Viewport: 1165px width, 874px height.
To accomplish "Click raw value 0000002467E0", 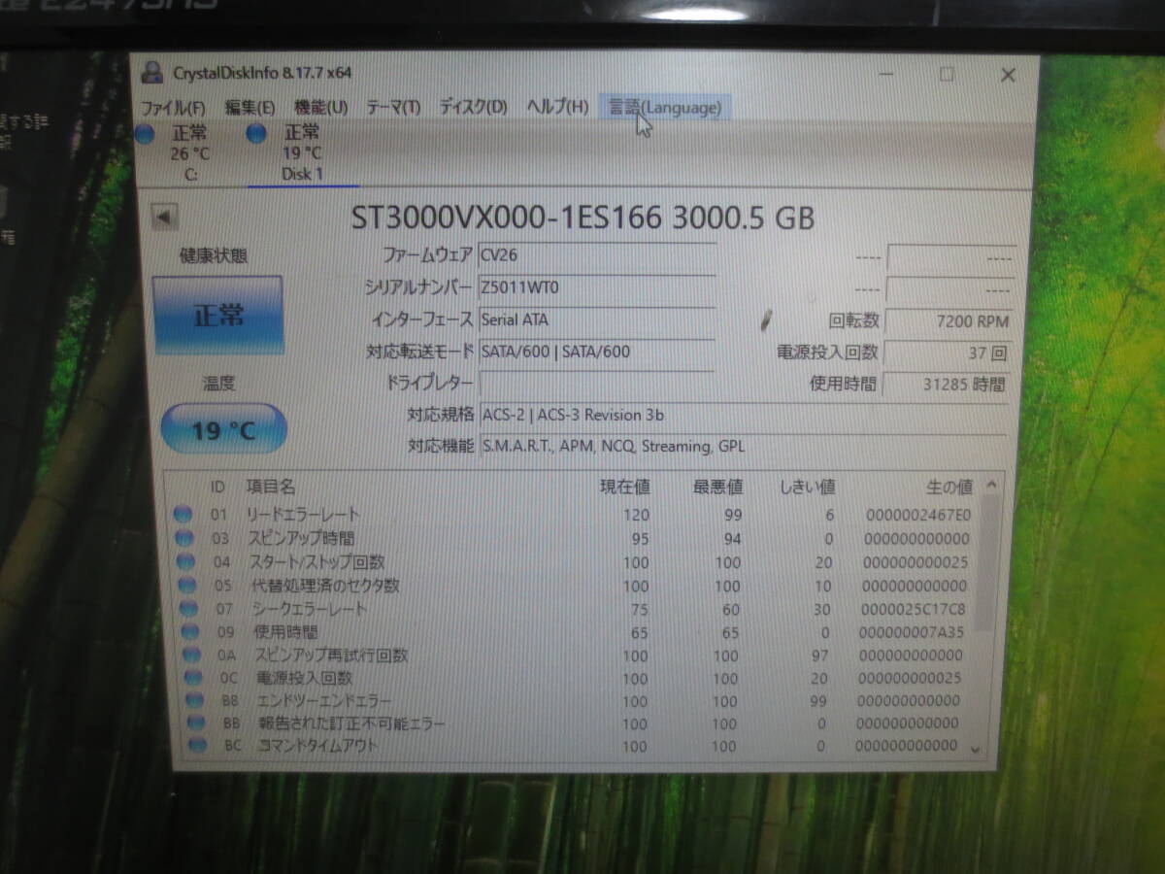I will [x=916, y=515].
